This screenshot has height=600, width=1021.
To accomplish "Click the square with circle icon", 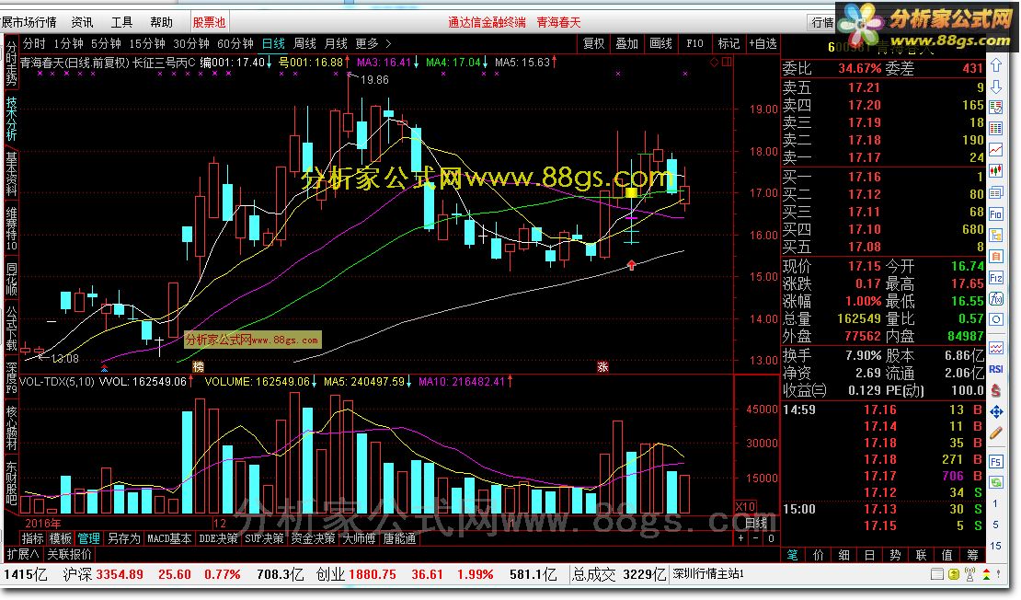I will click(995, 319).
